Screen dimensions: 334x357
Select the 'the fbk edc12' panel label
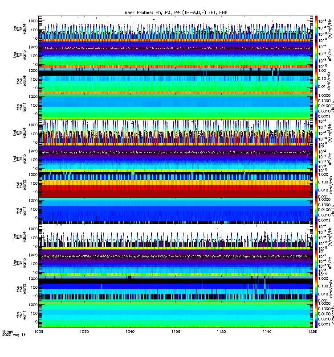click(x=21, y=289)
